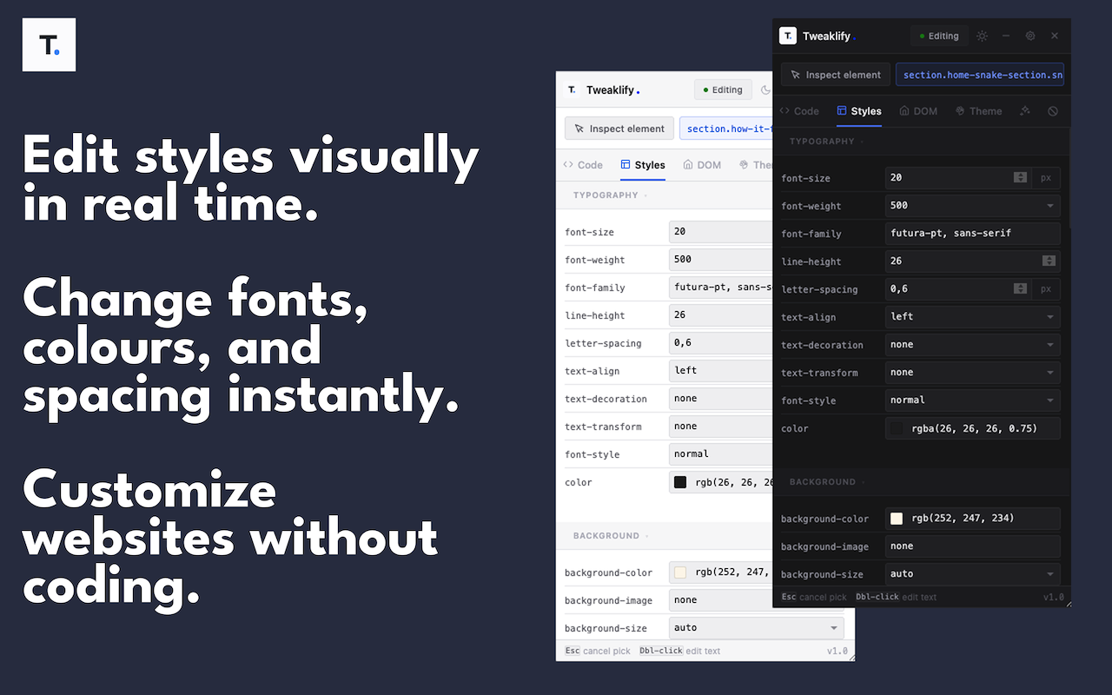Toggle dark mode via the moon icon in the light panel
The width and height of the screenshot is (1112, 695).
(x=765, y=89)
